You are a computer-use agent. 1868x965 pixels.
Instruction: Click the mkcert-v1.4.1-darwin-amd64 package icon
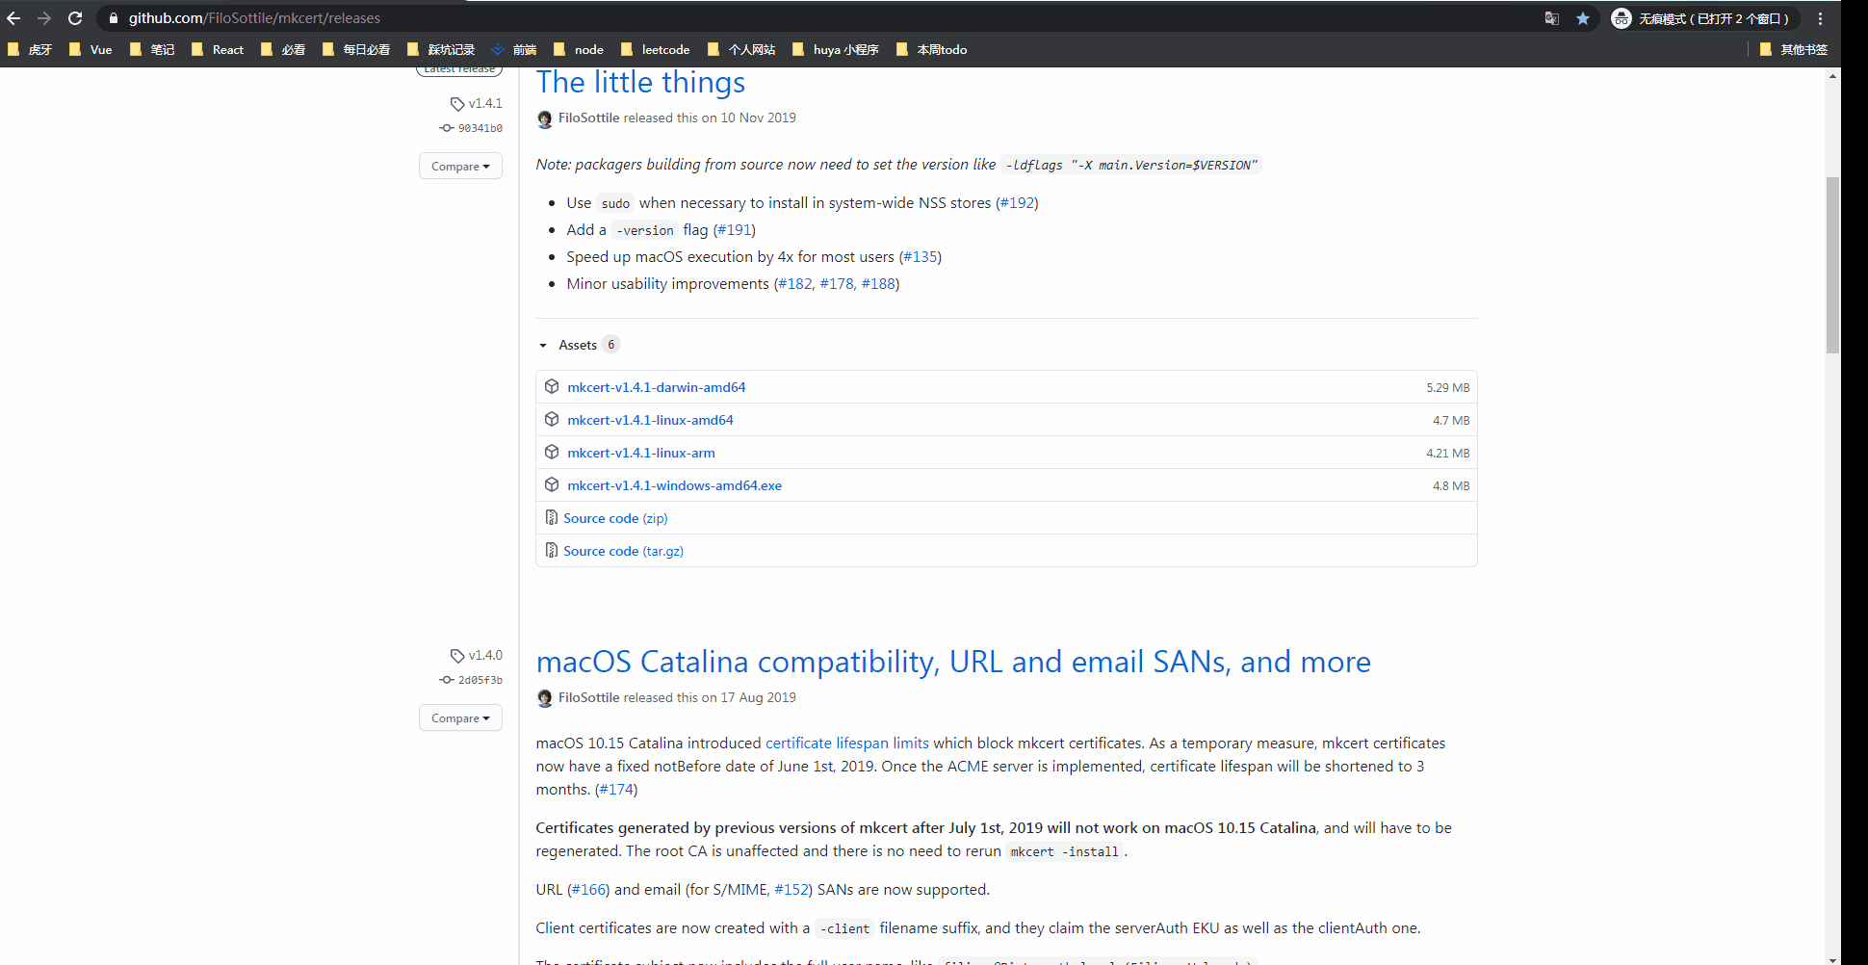click(552, 386)
